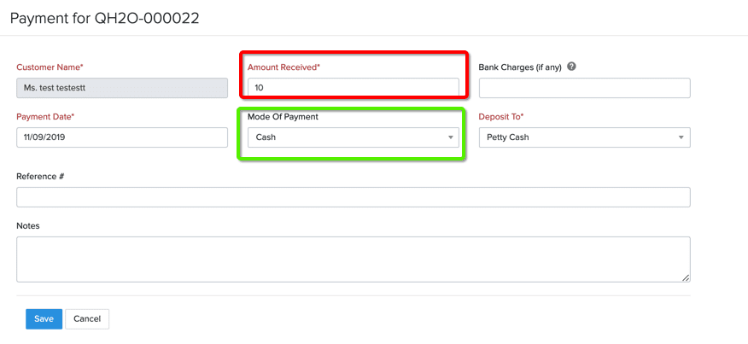Screen dimensions: 748x344
Task: Click the Bank Charges help question-mark icon
Action: pos(572,67)
